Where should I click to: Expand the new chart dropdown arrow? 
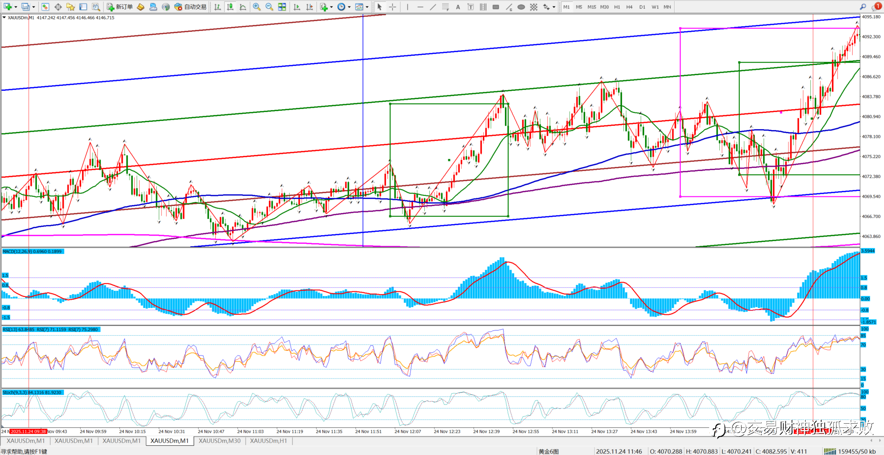[x=16, y=7]
